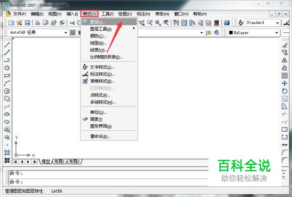This screenshot has width=292, height=197.
Task: Open the QuickCalc calculator icon
Action: click(x=216, y=23)
